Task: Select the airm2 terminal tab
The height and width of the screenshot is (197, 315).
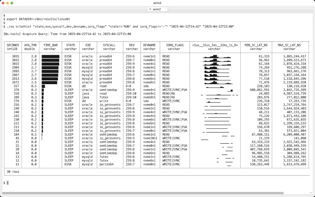Action: point(157,9)
